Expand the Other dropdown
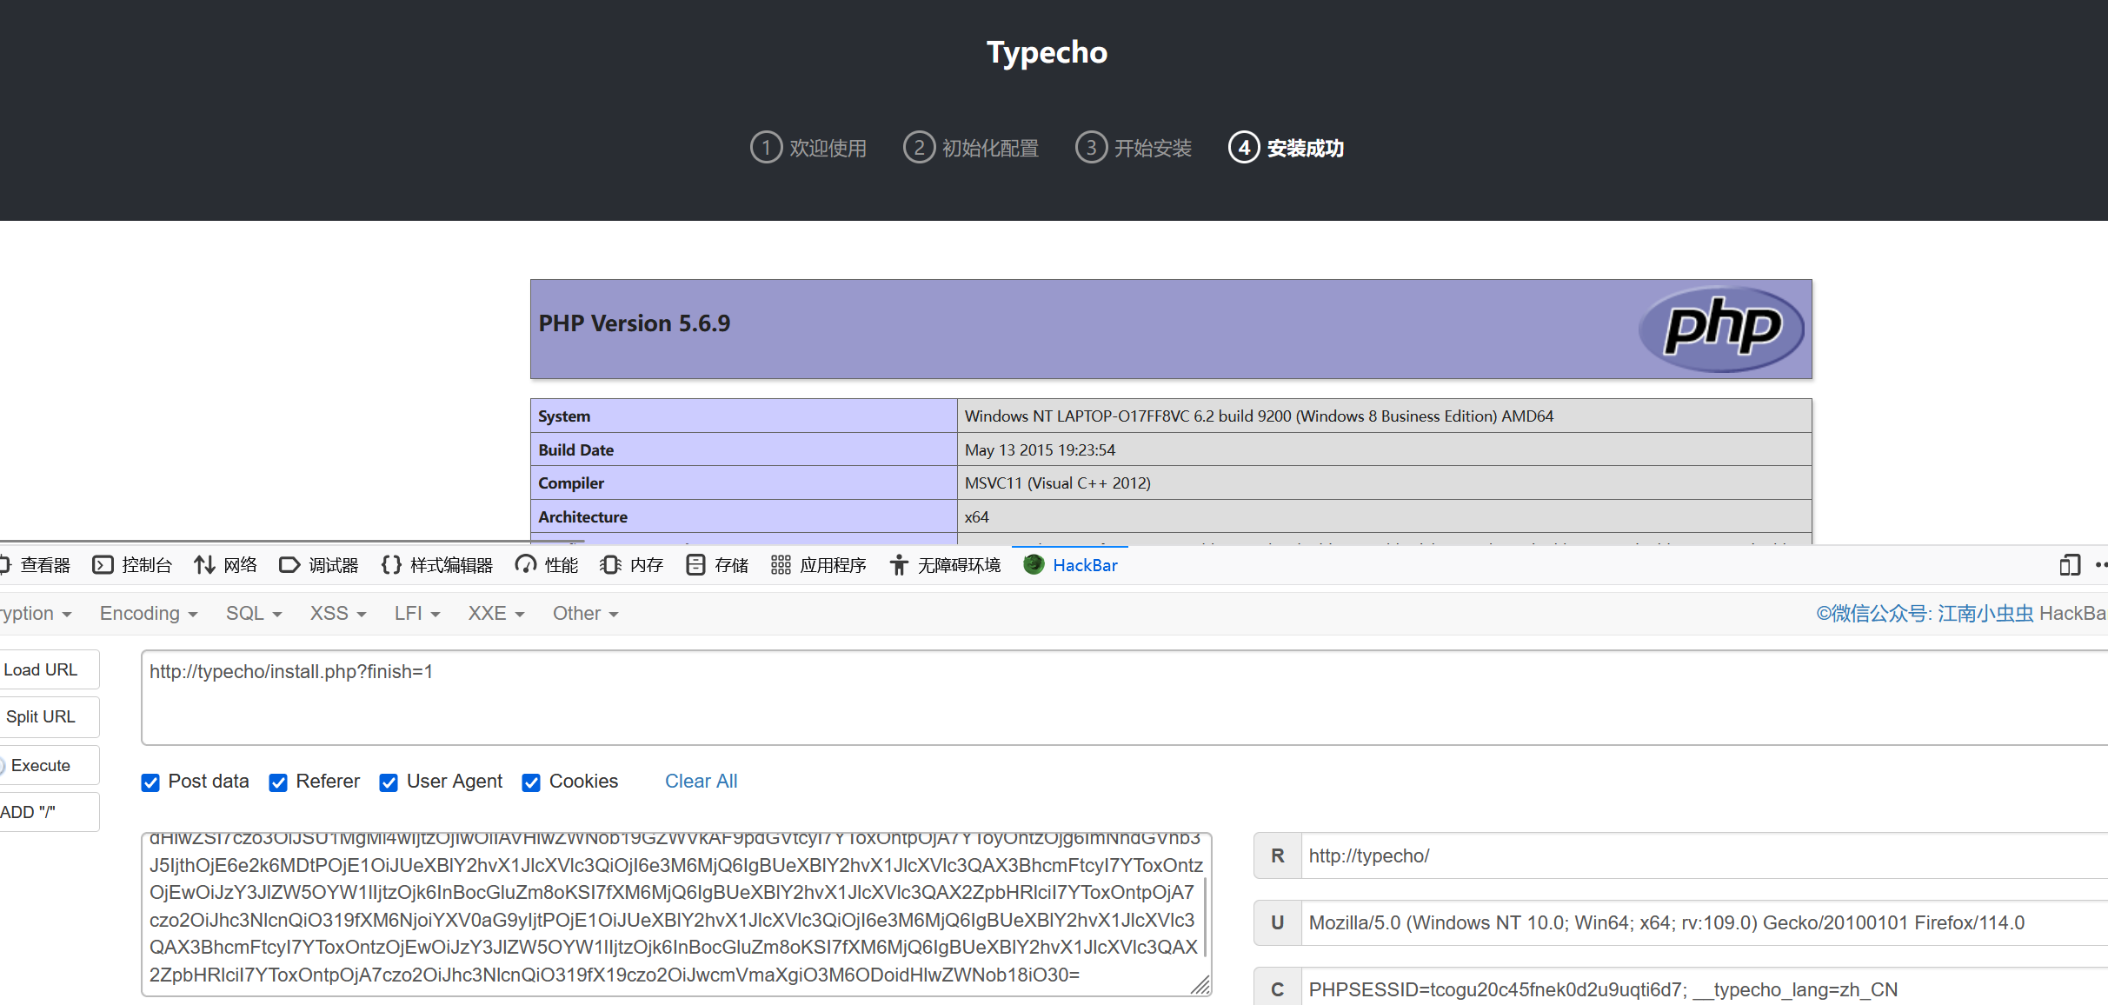 point(585,614)
